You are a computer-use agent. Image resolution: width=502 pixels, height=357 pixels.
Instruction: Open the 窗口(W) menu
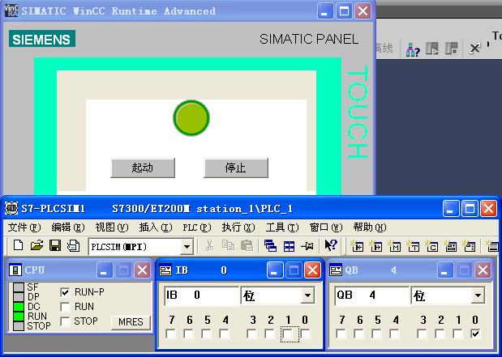326,227
